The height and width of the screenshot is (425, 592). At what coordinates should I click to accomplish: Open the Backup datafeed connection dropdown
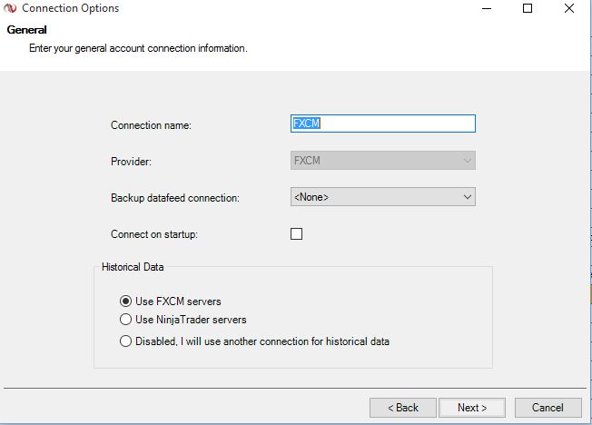click(x=382, y=196)
